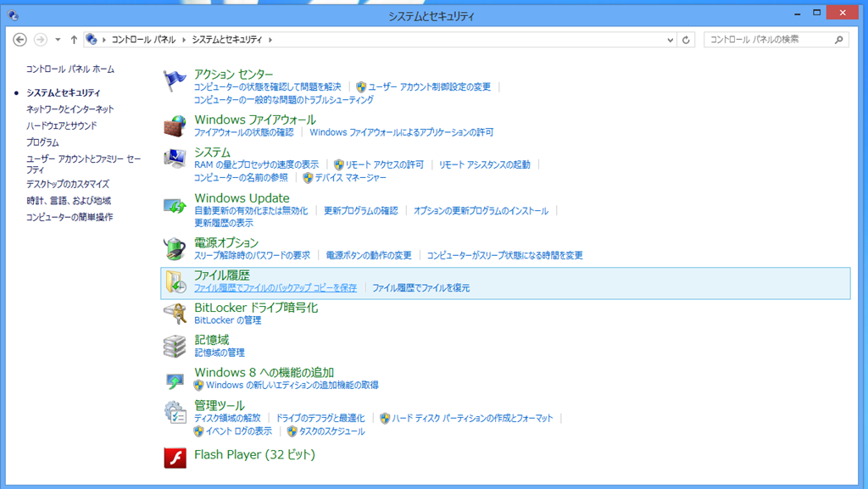Click システムとセキュリティ in the breadcrumb
Viewport: 868px width, 489px height.
(227, 40)
